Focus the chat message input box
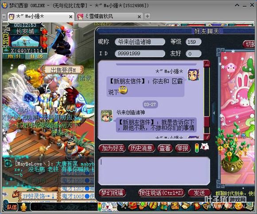The height and width of the screenshot is (214, 257). [154, 171]
